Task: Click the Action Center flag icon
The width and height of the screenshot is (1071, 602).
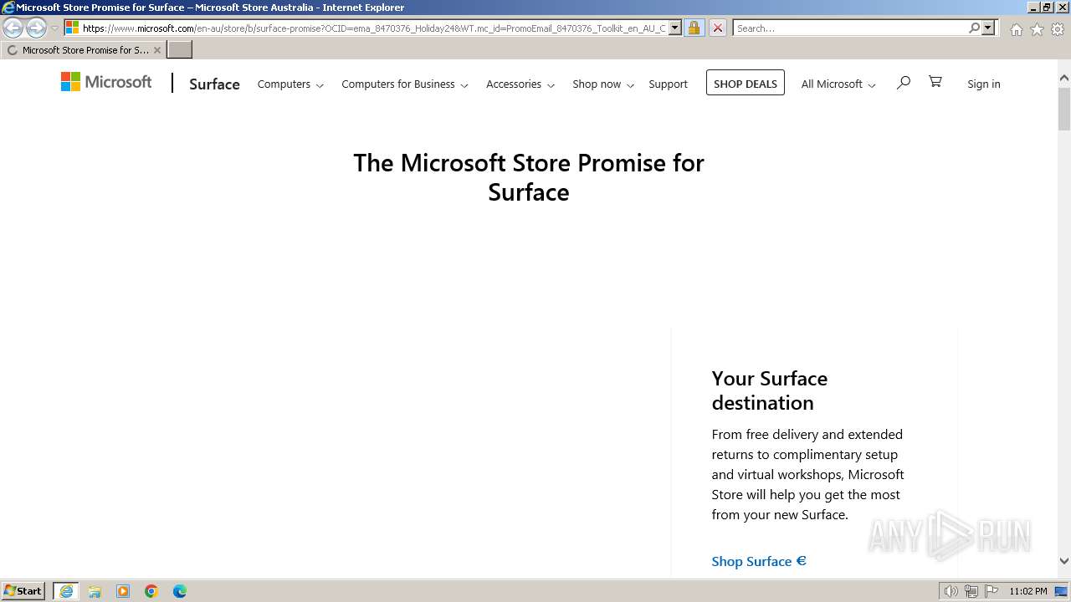Action: coord(992,591)
